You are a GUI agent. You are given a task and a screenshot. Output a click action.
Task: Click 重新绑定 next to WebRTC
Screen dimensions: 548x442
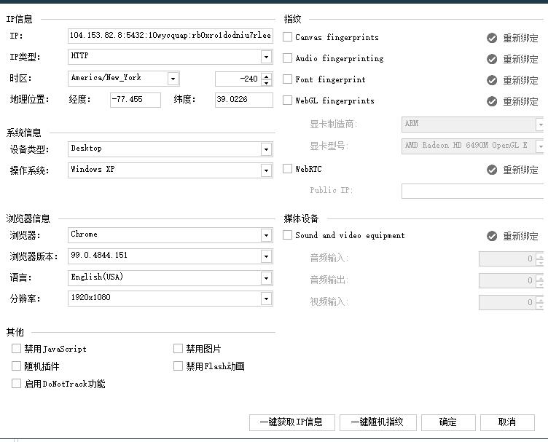520,170
